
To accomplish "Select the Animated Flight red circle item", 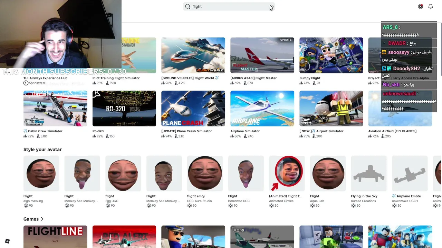I will (287, 174).
